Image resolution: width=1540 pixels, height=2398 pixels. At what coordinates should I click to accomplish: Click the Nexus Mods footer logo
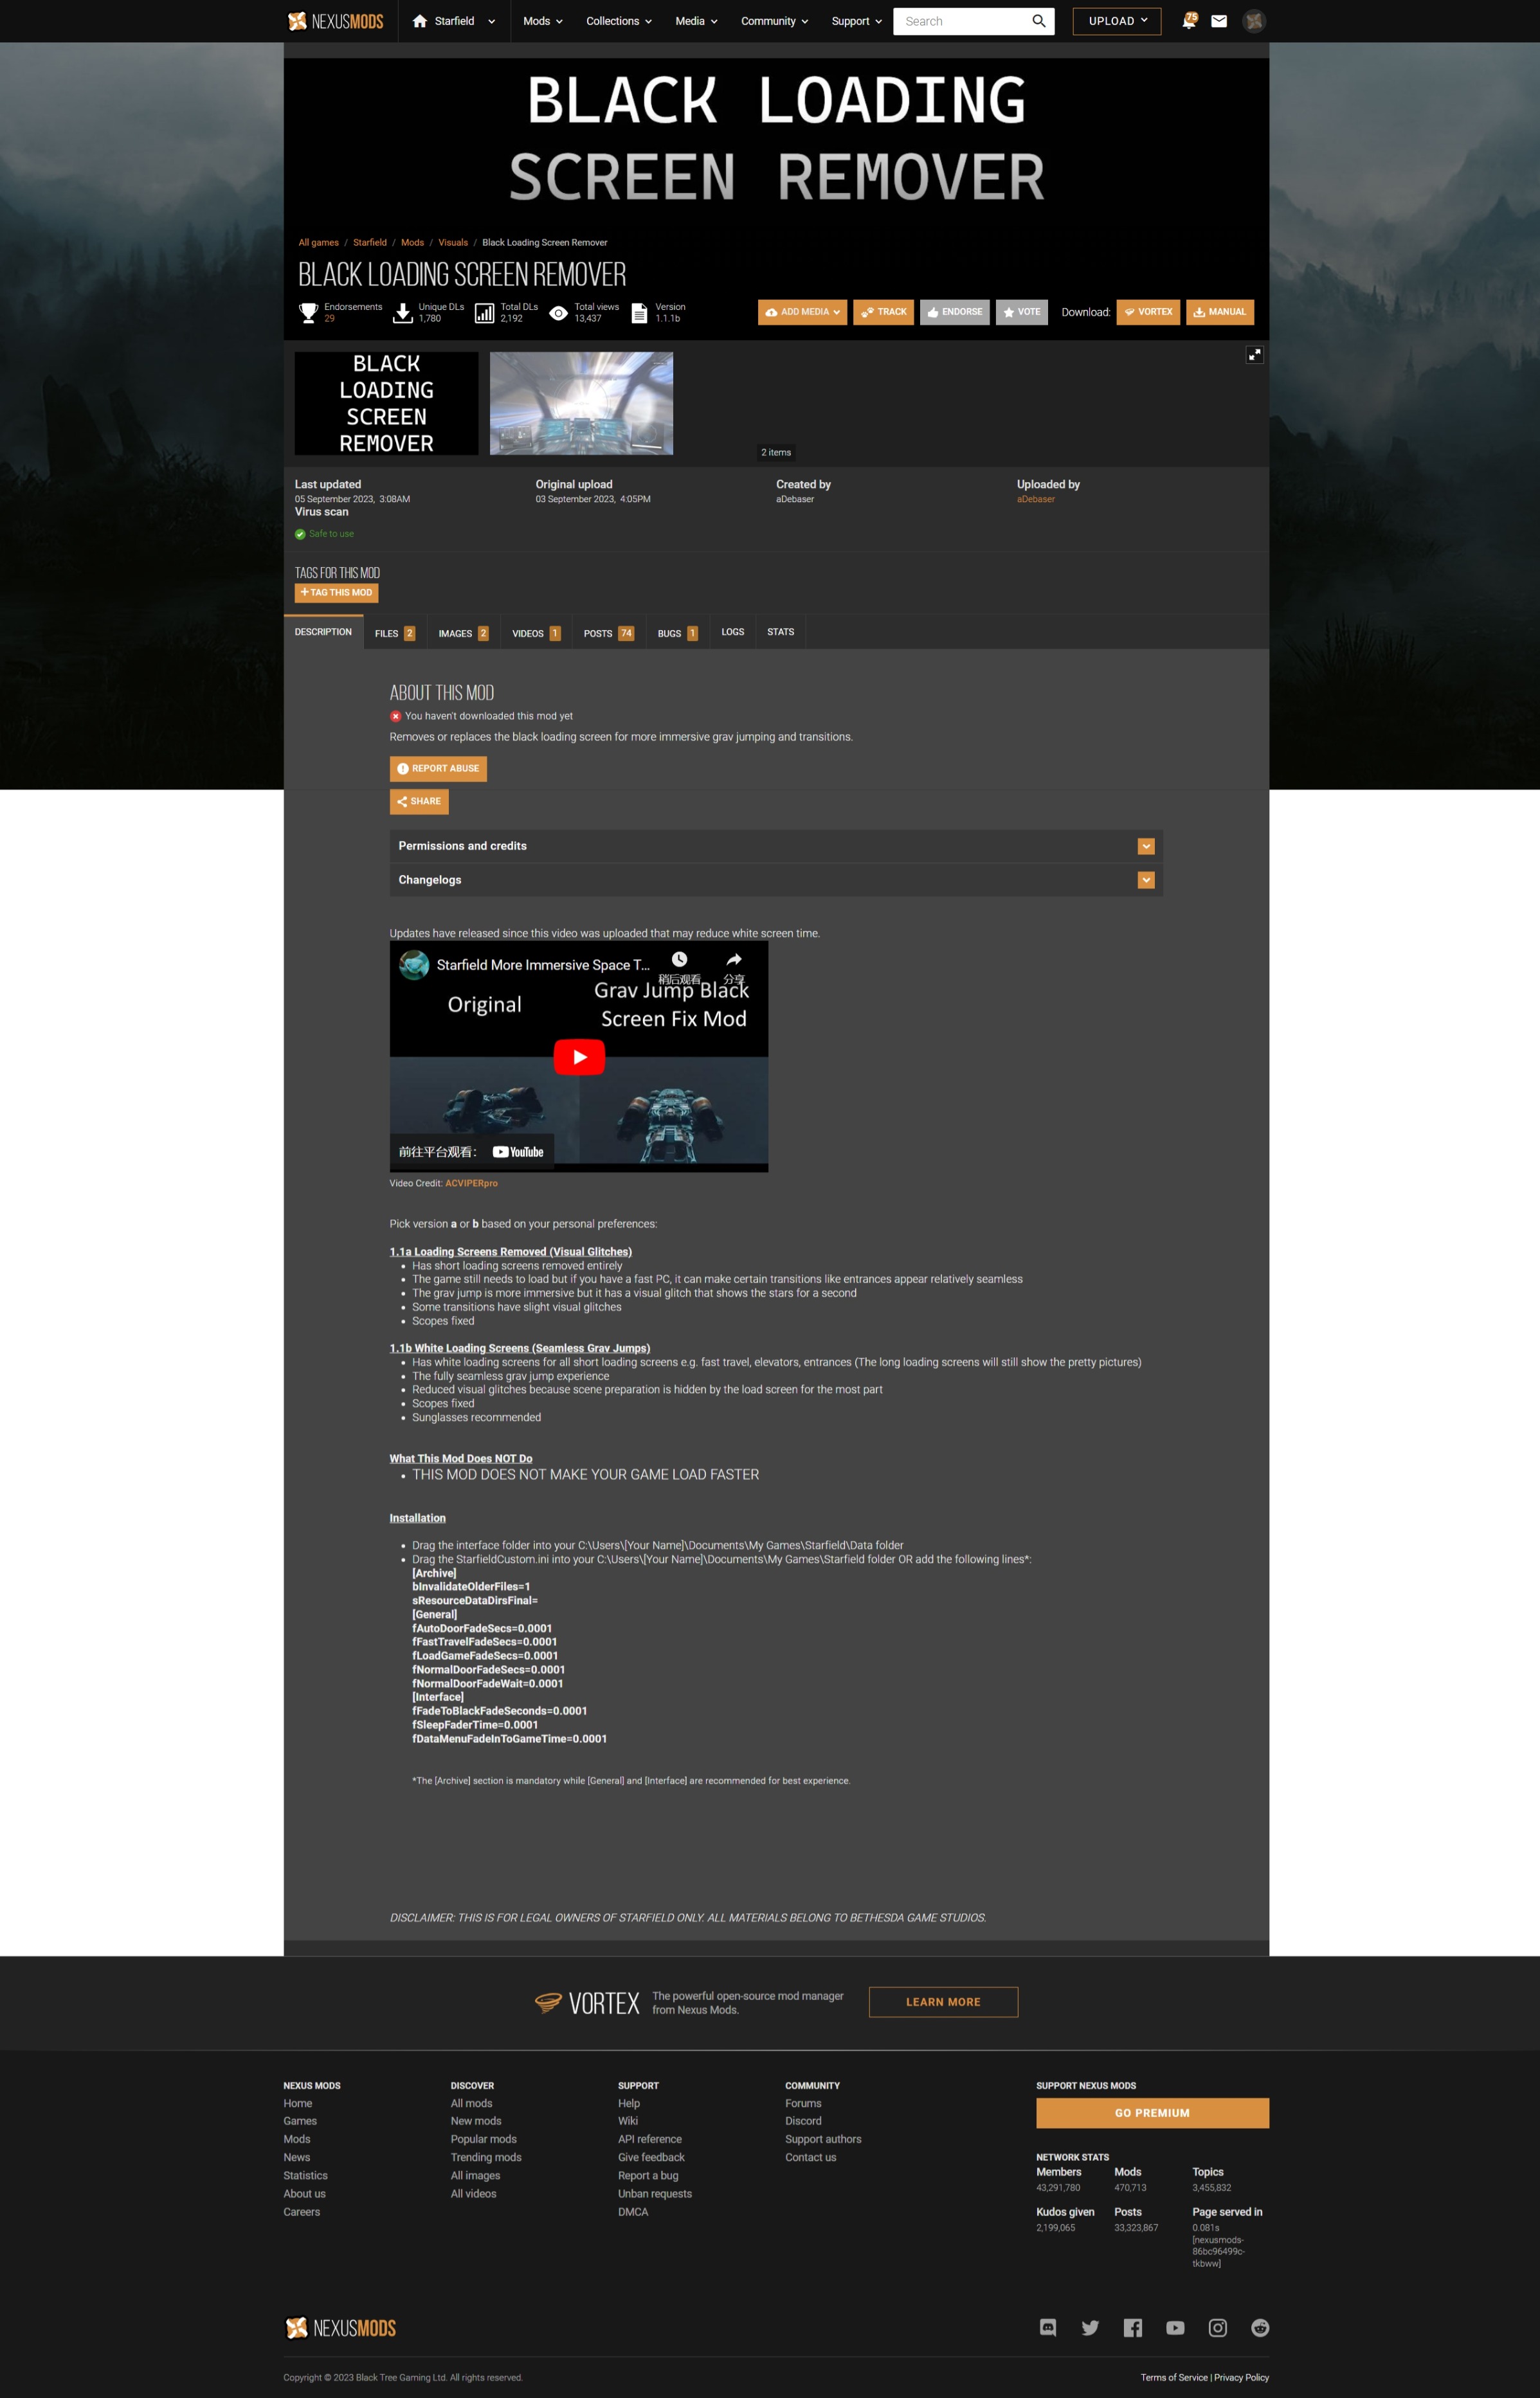point(340,2328)
